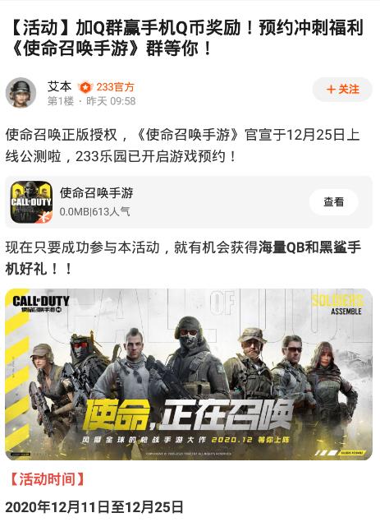Open the 使命召唤手游 game app icon
Image resolution: width=380 pixels, height=522 pixels.
[x=31, y=202]
